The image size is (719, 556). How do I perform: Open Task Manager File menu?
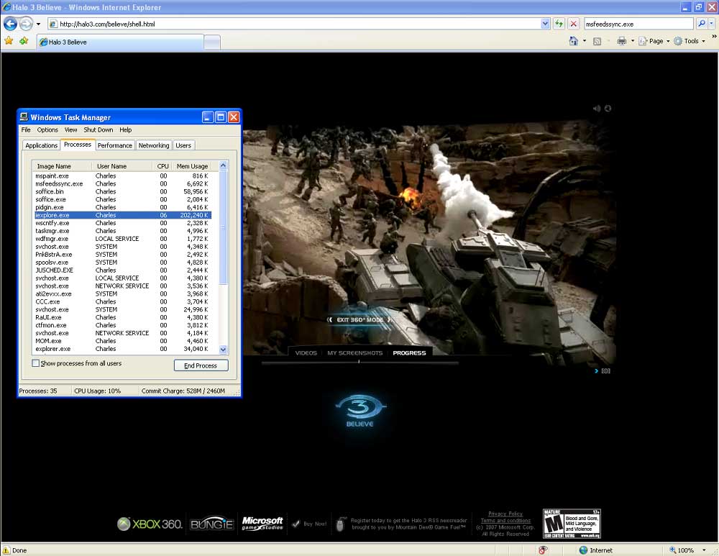tap(26, 129)
